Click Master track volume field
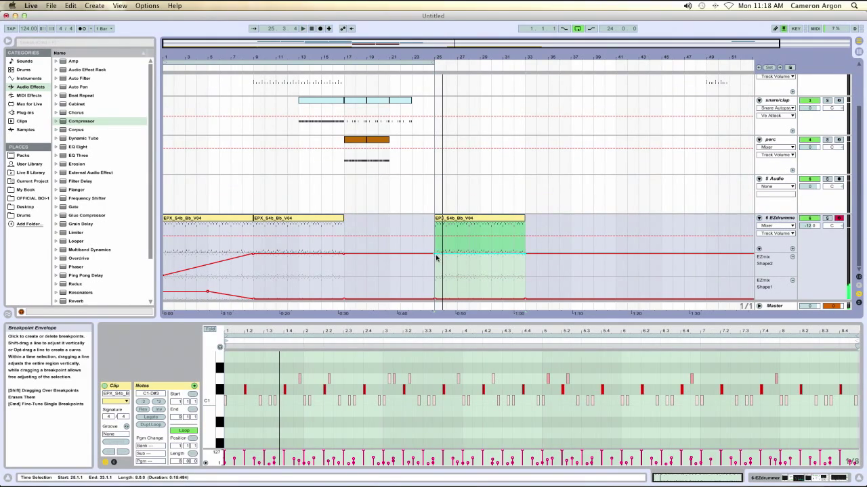 [809, 306]
